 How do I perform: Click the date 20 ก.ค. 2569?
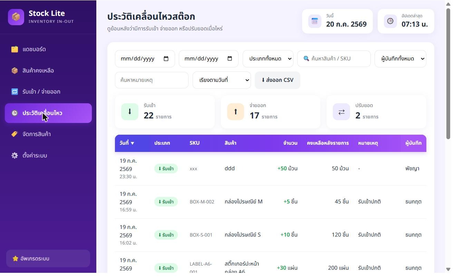click(346, 24)
